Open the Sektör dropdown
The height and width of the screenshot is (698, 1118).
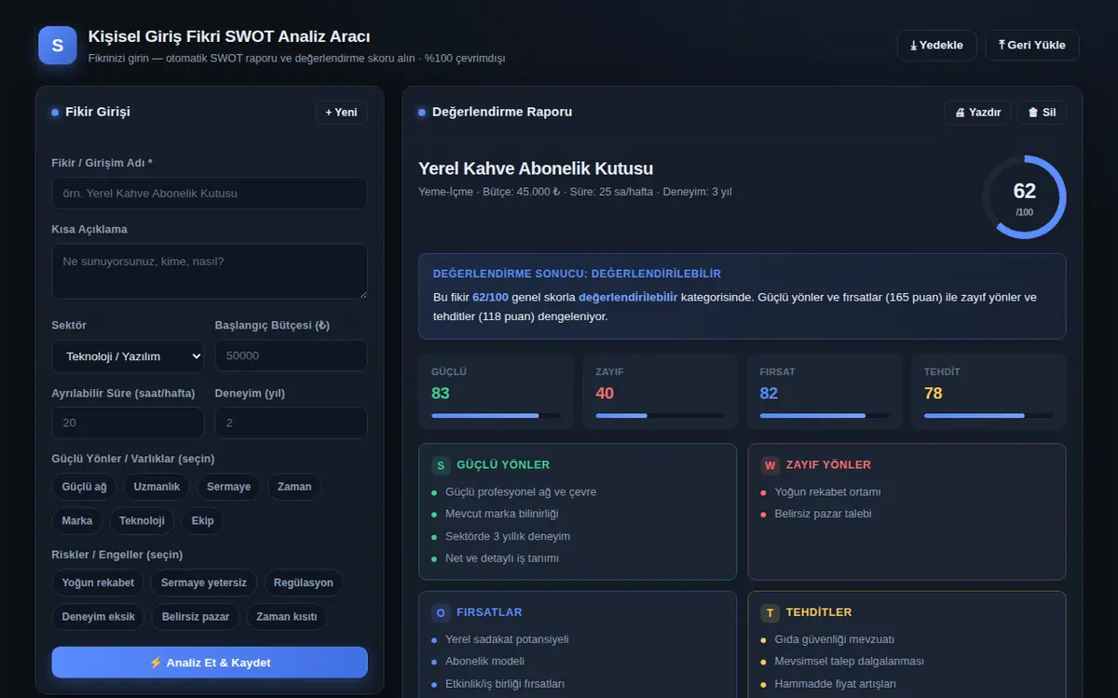click(128, 356)
